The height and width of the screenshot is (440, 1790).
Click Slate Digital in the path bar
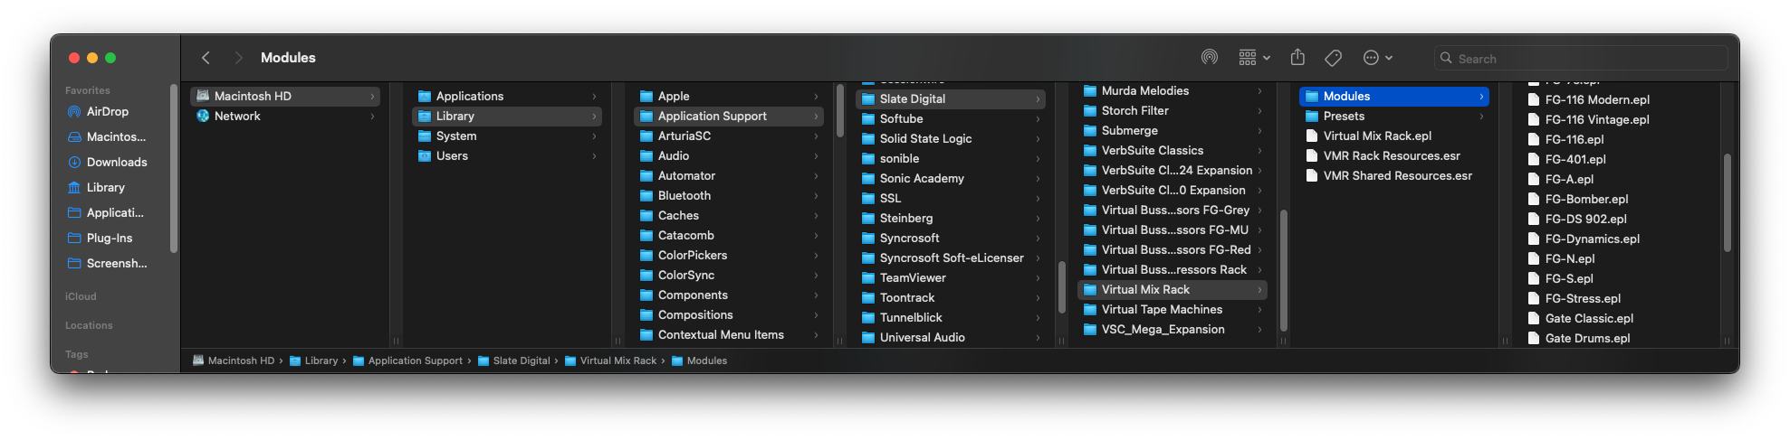tap(521, 361)
